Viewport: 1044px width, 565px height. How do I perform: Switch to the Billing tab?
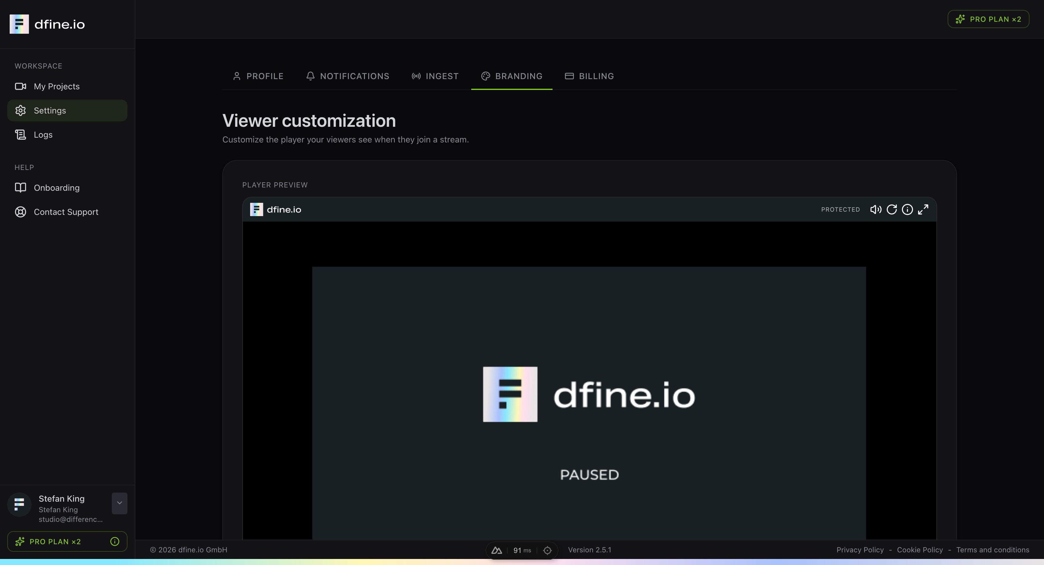pos(589,76)
